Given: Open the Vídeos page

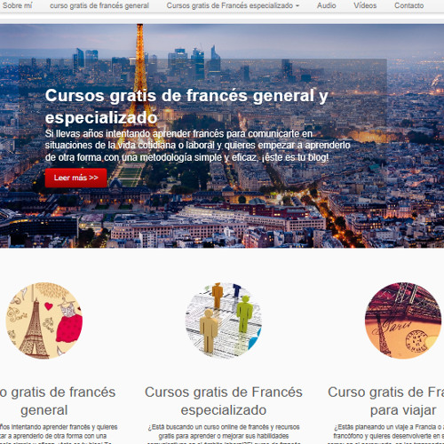Looking at the screenshot, I should (x=365, y=5).
